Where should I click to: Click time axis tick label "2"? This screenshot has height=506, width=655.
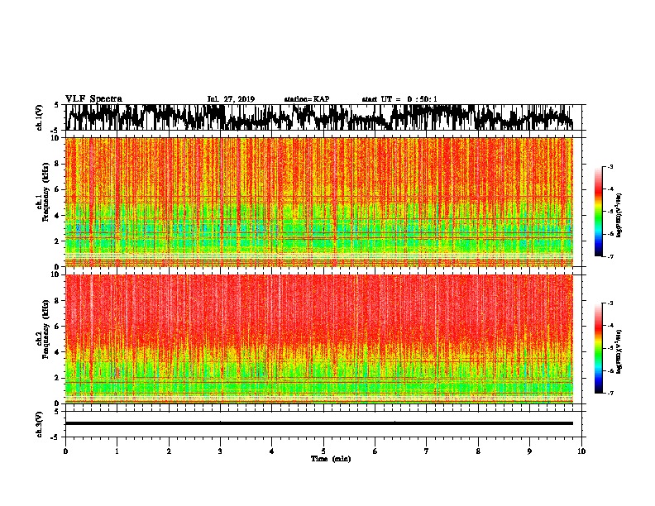169,451
